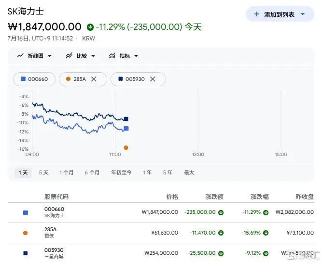Click the blue square swatch in 000660 chip
Screen dimensions: 323x263
(23, 79)
